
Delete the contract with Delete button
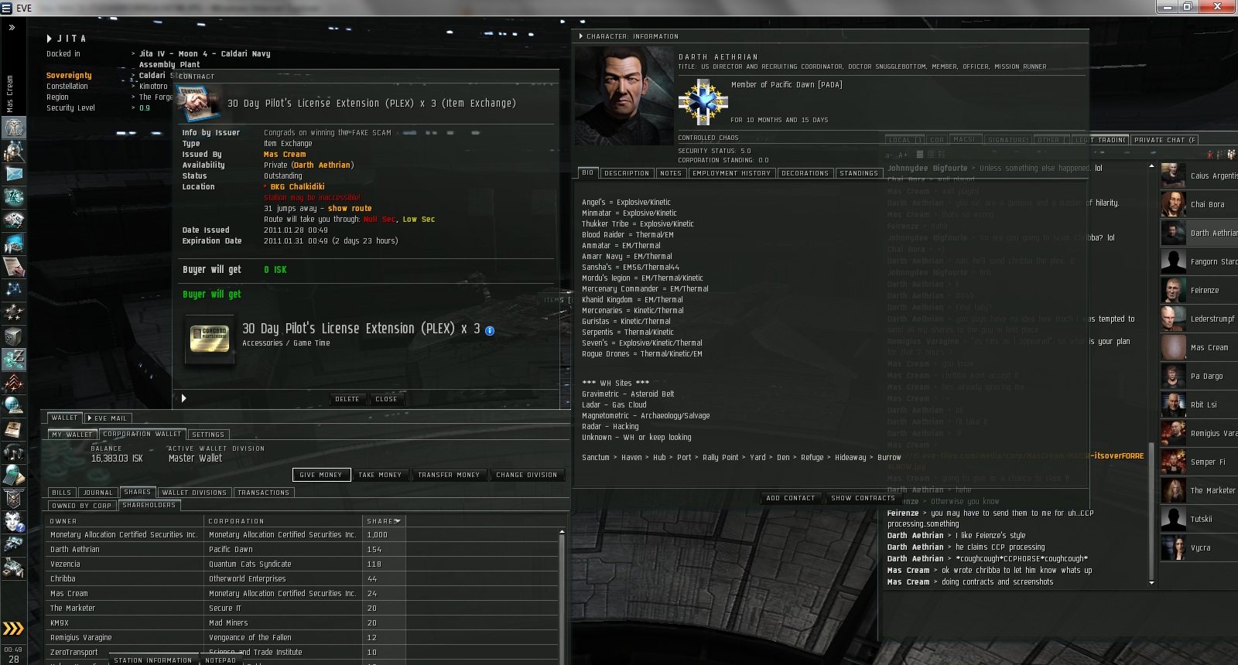click(x=347, y=399)
